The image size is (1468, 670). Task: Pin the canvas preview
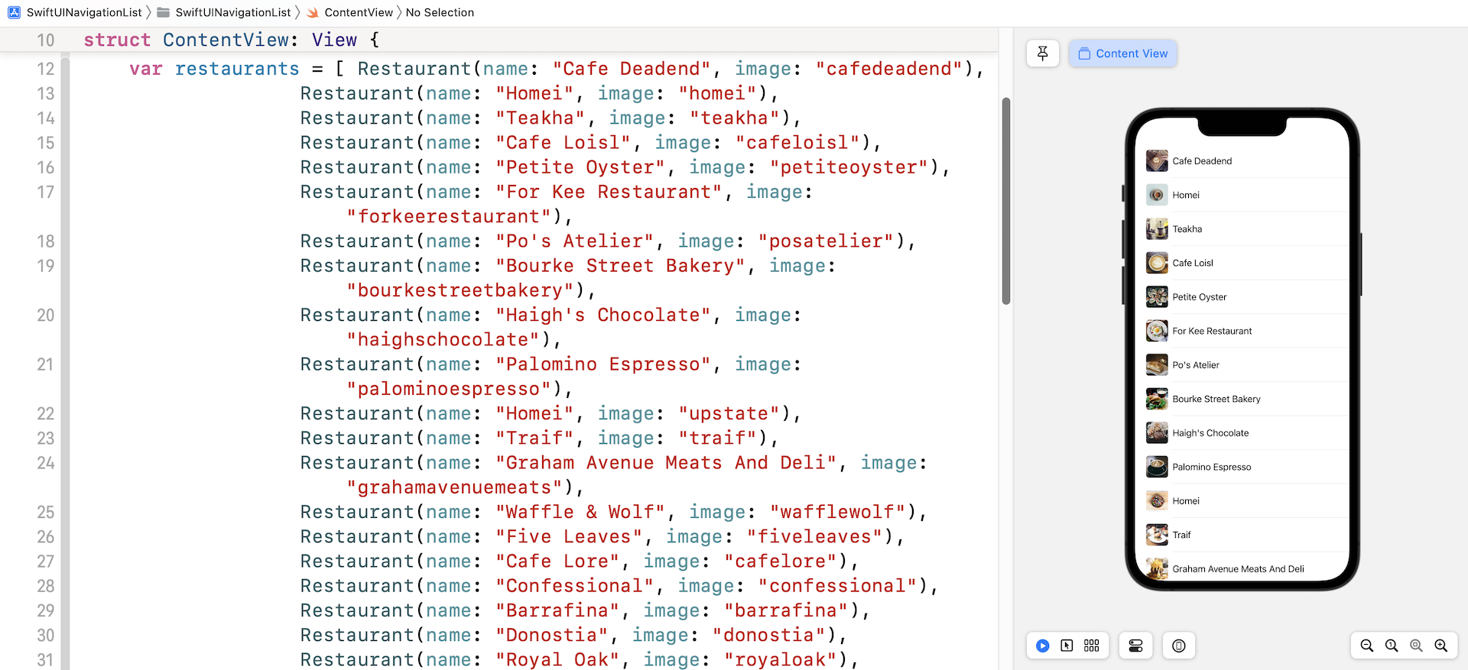click(1042, 53)
